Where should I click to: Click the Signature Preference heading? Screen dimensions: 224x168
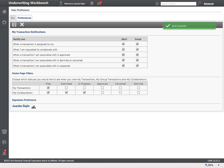pyautogui.click(x=24, y=100)
